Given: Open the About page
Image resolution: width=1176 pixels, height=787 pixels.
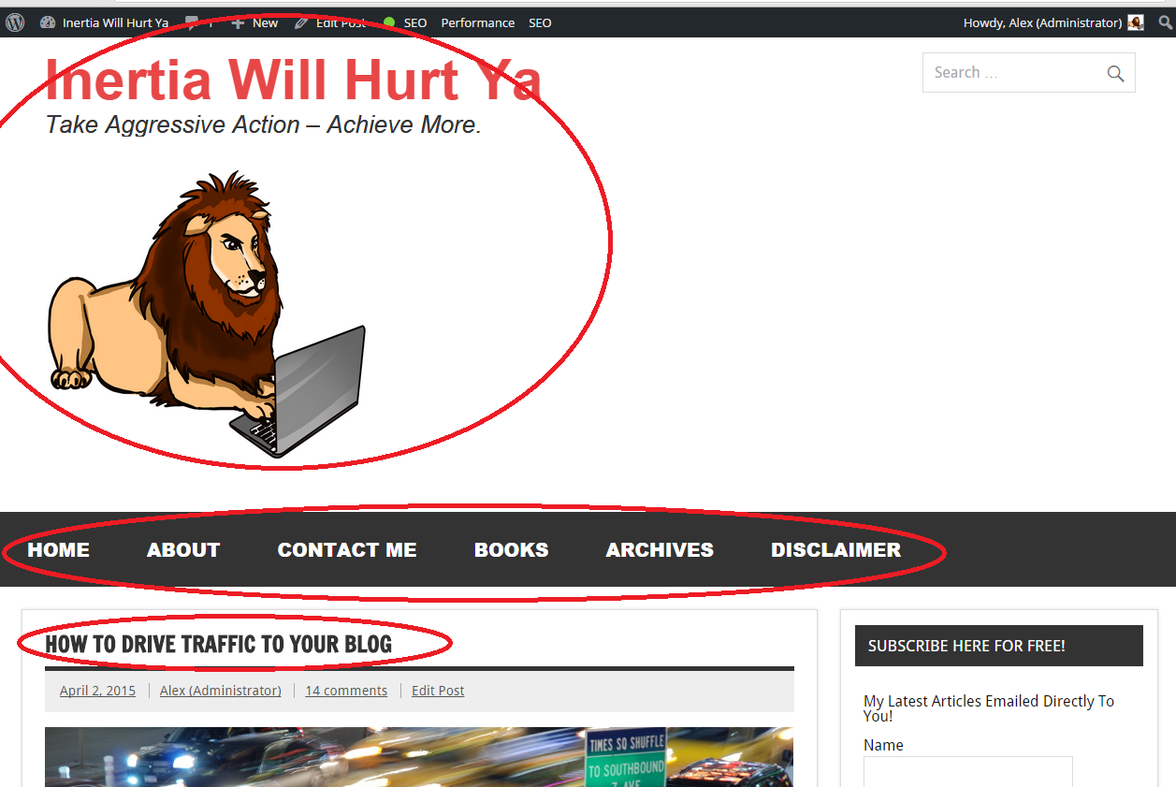Looking at the screenshot, I should point(183,550).
